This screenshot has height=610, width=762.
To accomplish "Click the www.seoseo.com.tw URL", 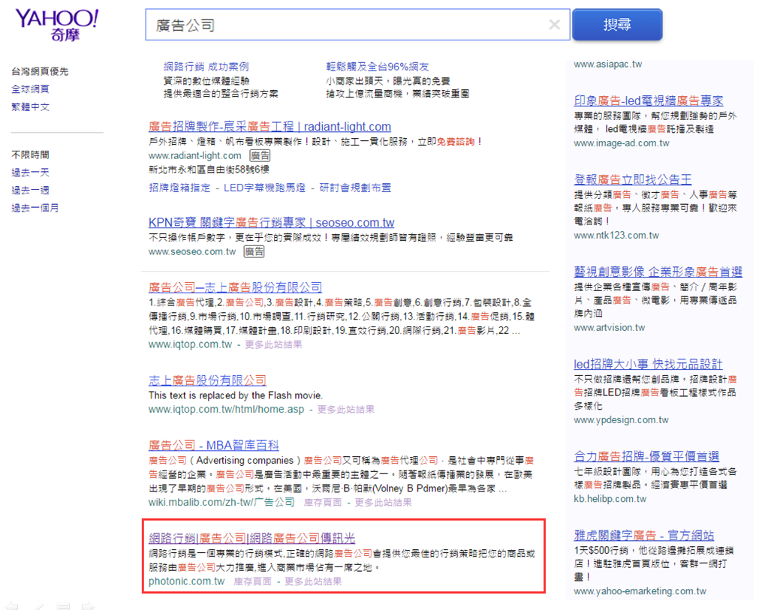I will coord(192,251).
